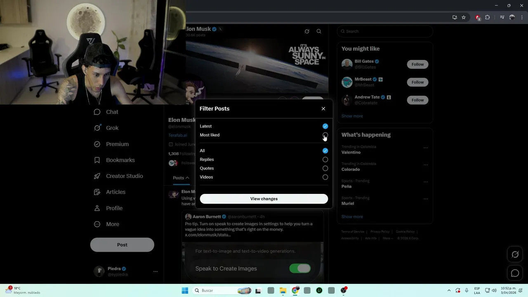Open OBS Studio from taskbar

(344, 290)
